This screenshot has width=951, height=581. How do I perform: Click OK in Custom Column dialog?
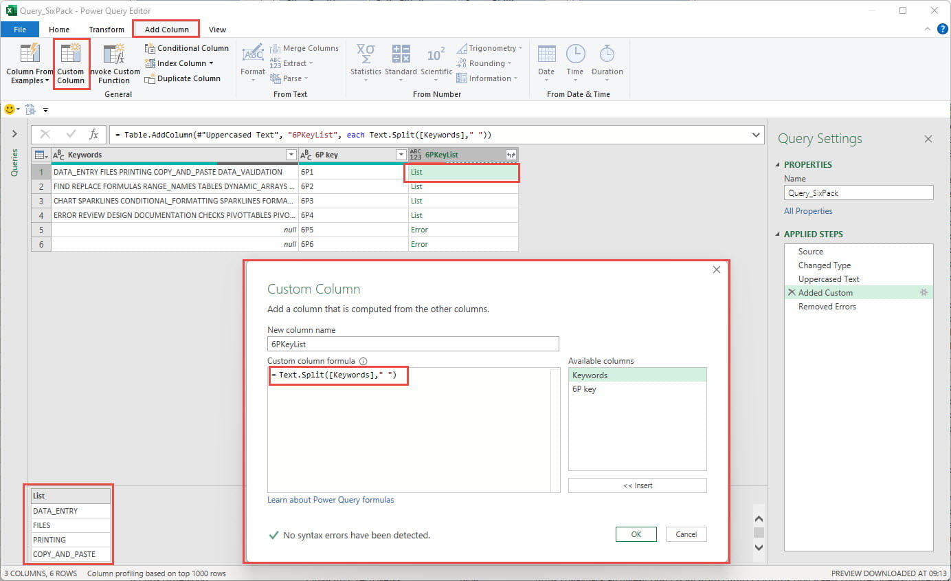pyautogui.click(x=636, y=534)
